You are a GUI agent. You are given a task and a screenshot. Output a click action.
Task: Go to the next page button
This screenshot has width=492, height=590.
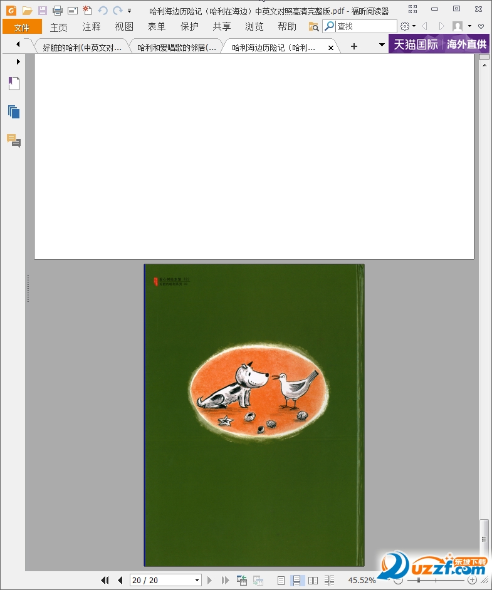210,580
